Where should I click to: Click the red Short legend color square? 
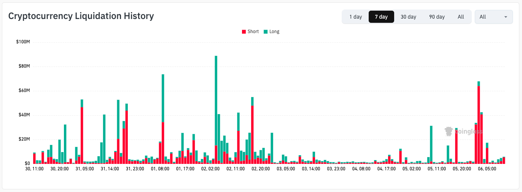coord(244,32)
